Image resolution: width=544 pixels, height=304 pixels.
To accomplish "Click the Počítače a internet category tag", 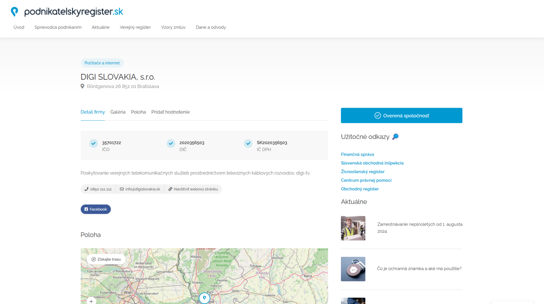I will (x=102, y=63).
